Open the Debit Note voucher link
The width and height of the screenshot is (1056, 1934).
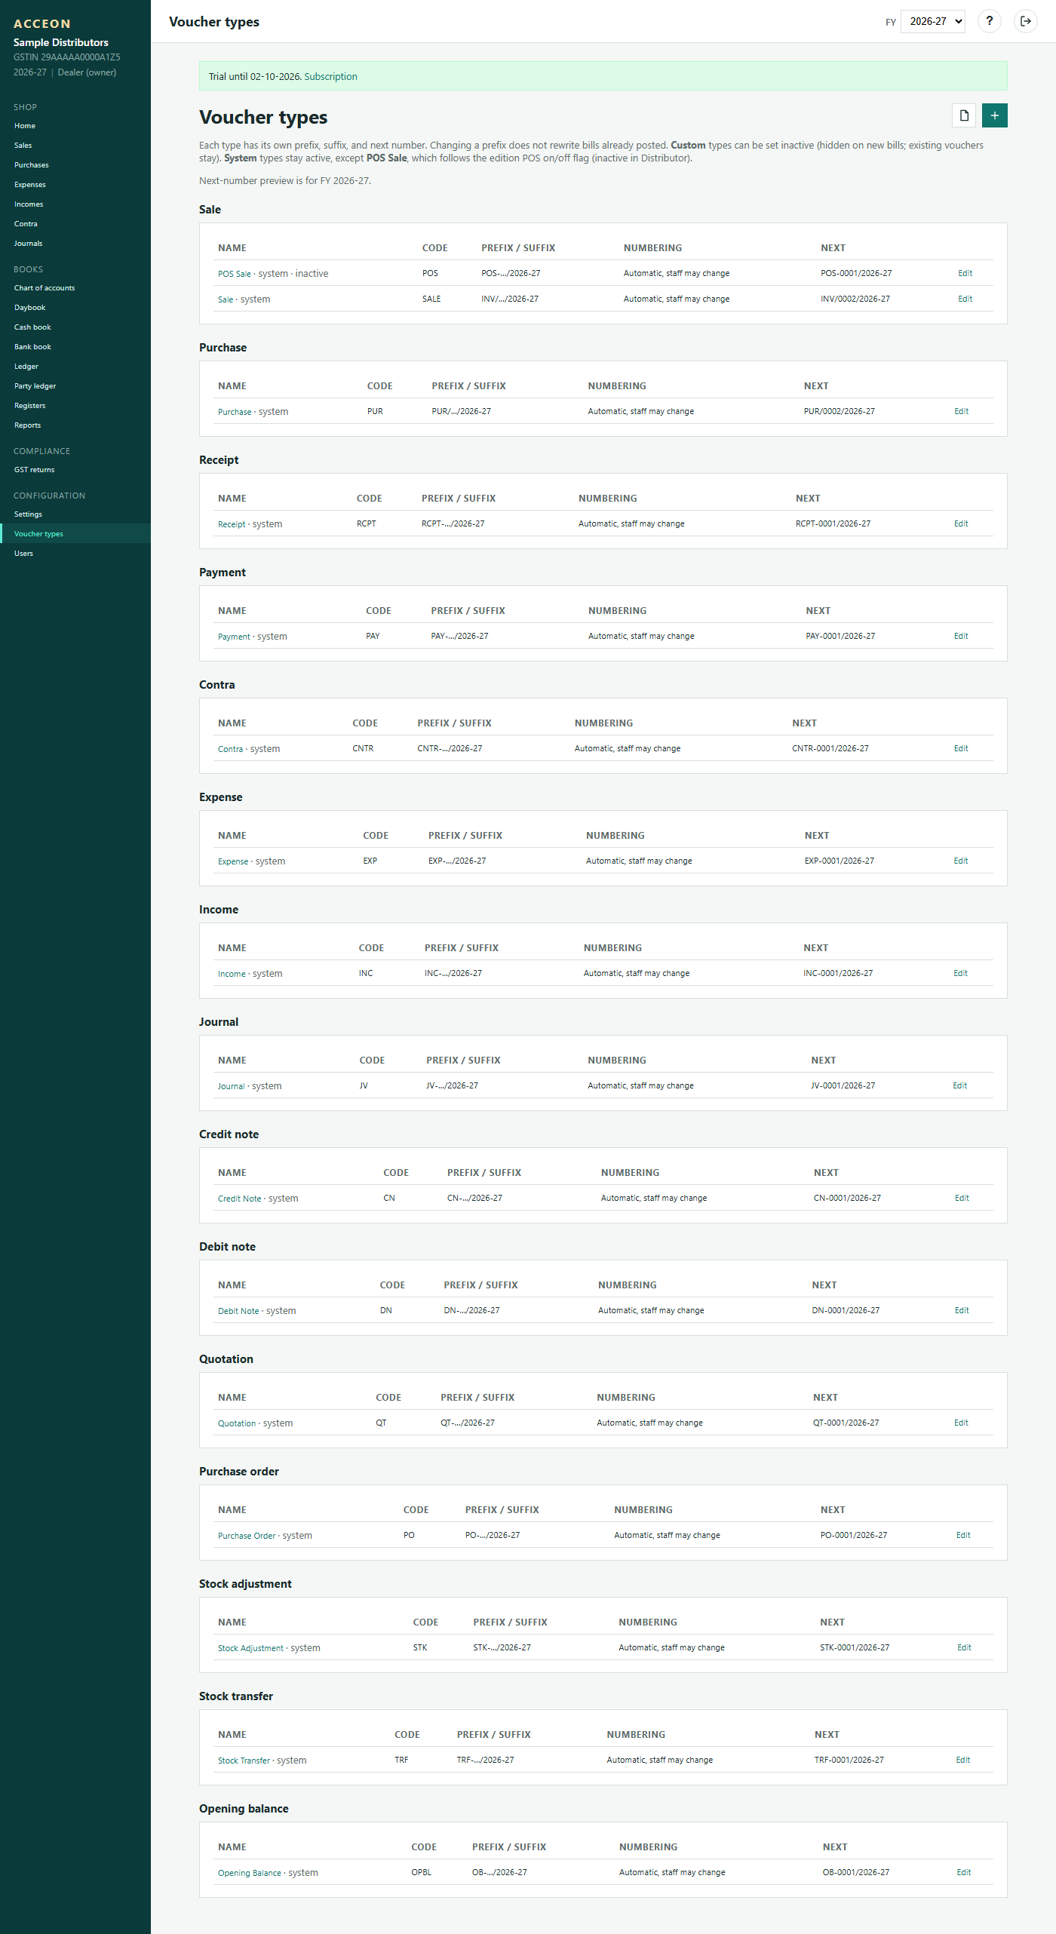(238, 1311)
